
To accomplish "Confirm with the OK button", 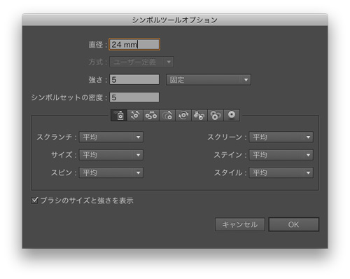I will pos(294,224).
